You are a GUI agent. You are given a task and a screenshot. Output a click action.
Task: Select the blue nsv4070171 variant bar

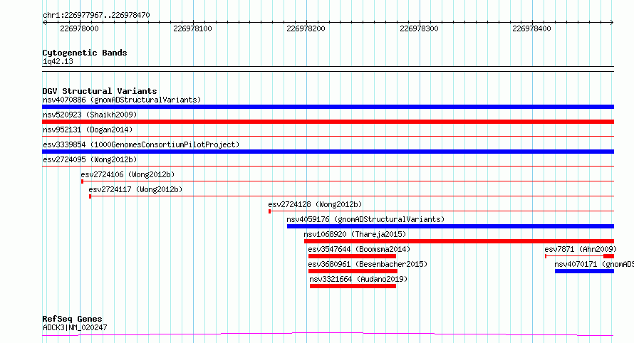tap(585, 271)
